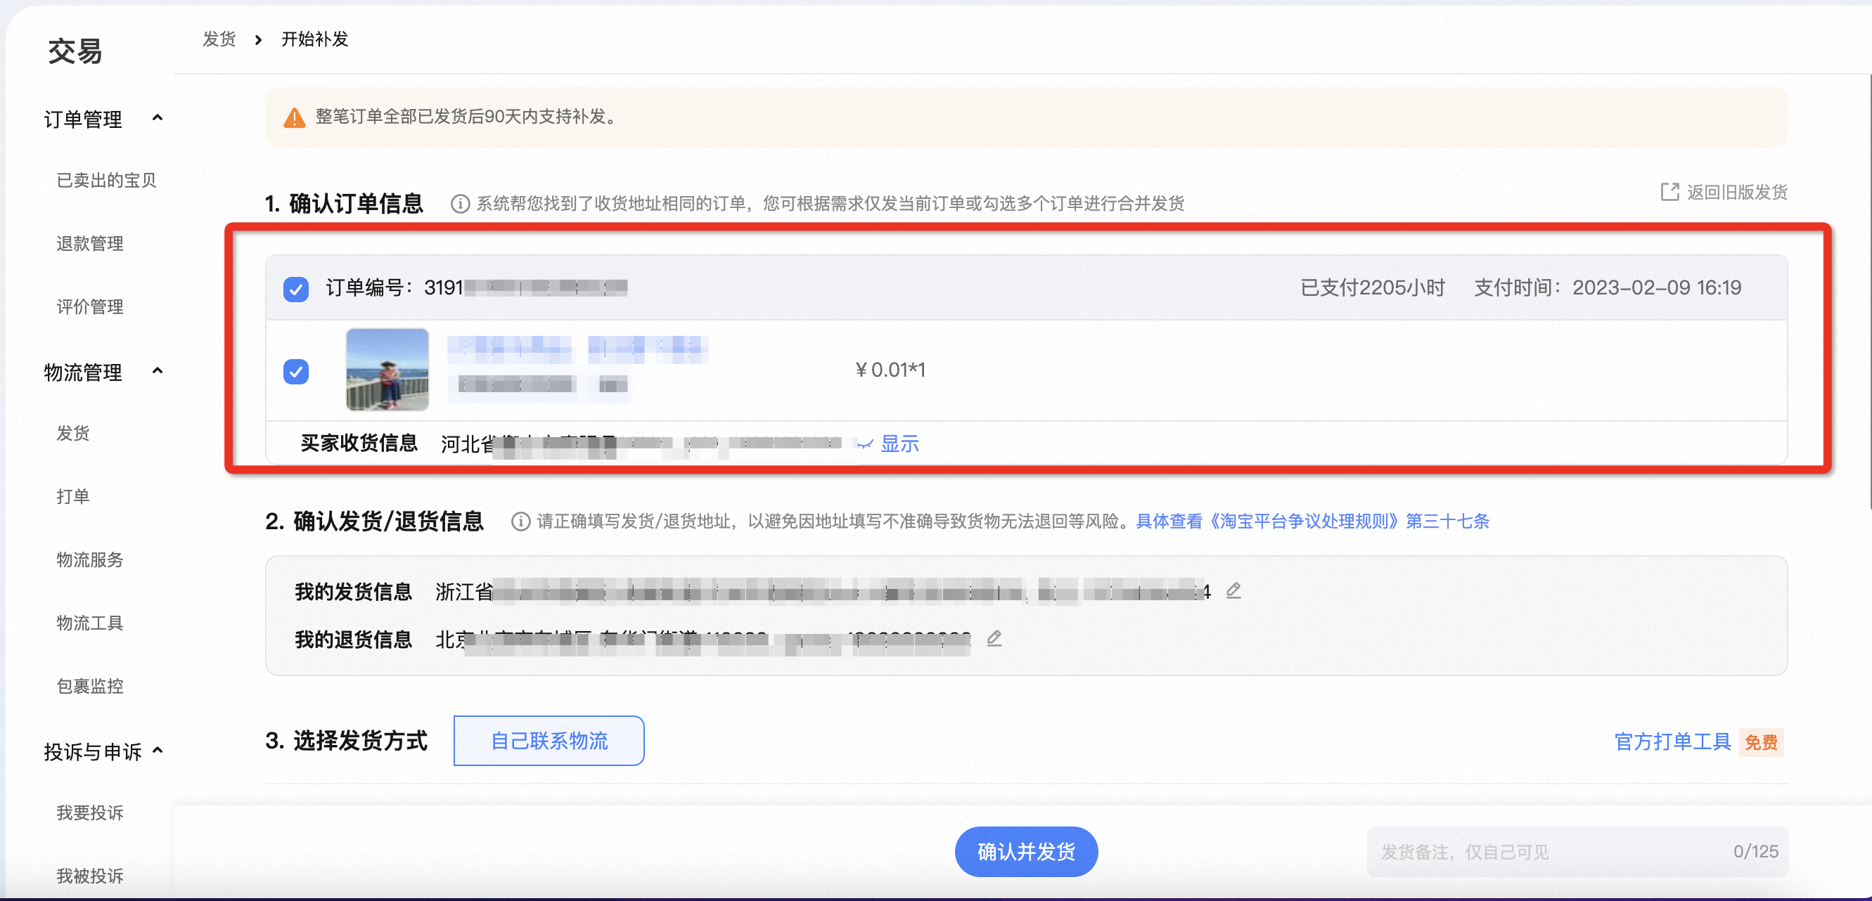
Task: Click the breadcrumb arrow after 发货
Action: (259, 40)
